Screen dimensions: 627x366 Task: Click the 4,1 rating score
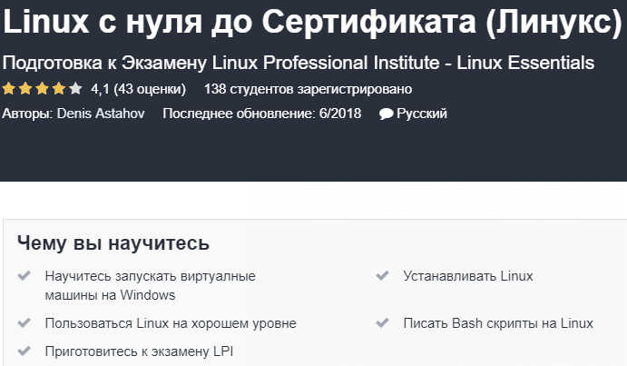101,89
